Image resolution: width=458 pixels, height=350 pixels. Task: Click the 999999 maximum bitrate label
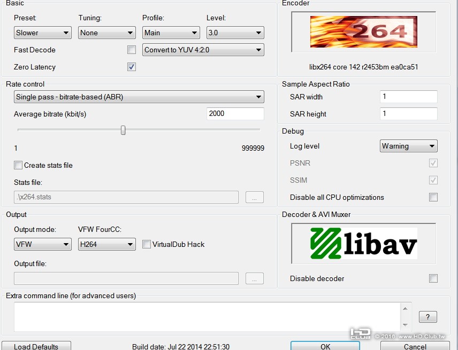click(253, 148)
